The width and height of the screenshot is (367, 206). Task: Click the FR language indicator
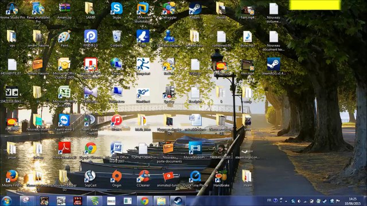[269, 200]
